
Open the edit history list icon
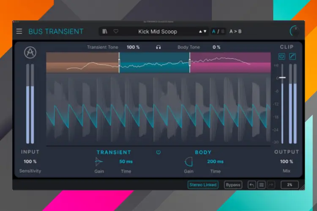(x=261, y=185)
